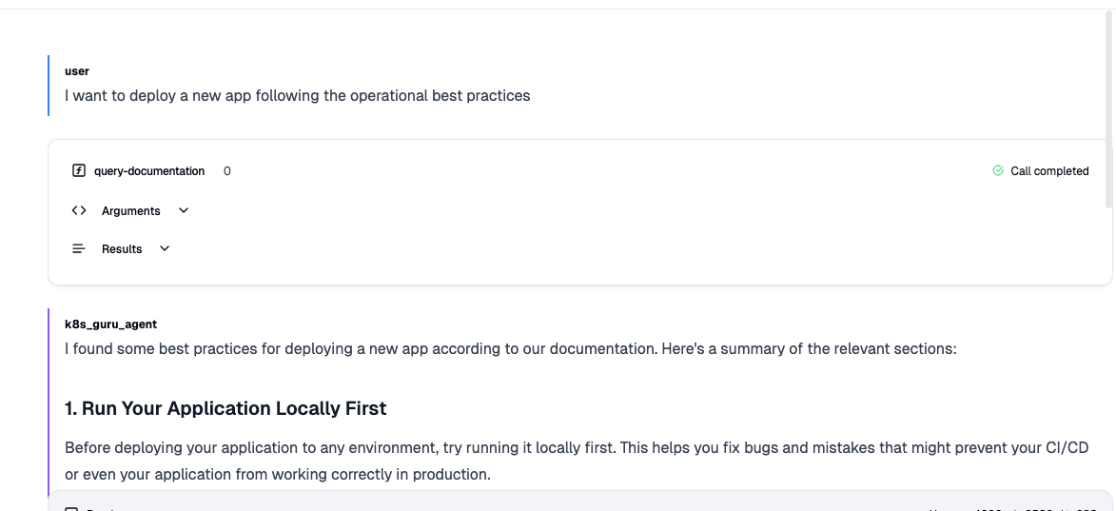Click the vertical scrollbar thumb
This screenshot has height=511, width=1116.
[x=1109, y=105]
